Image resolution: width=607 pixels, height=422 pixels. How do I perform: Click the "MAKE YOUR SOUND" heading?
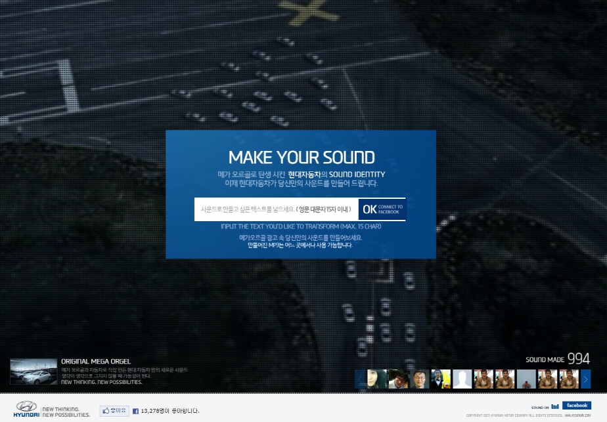coord(302,158)
